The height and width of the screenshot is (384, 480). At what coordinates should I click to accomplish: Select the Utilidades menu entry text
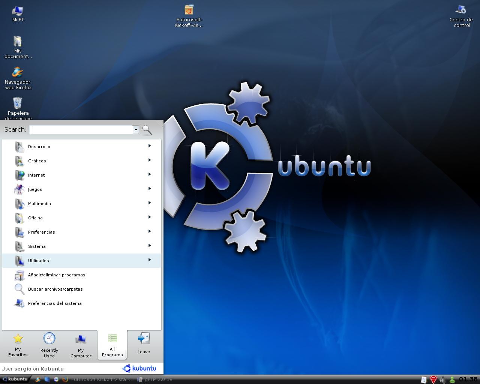coord(39,261)
